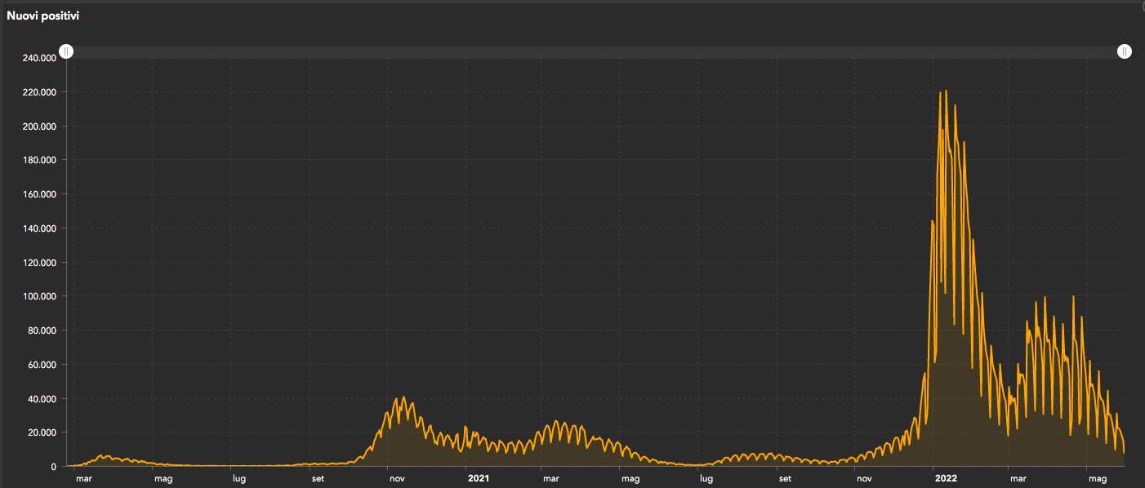
Task: Select the "Nuovi positivi" chart title
Action: [x=43, y=16]
